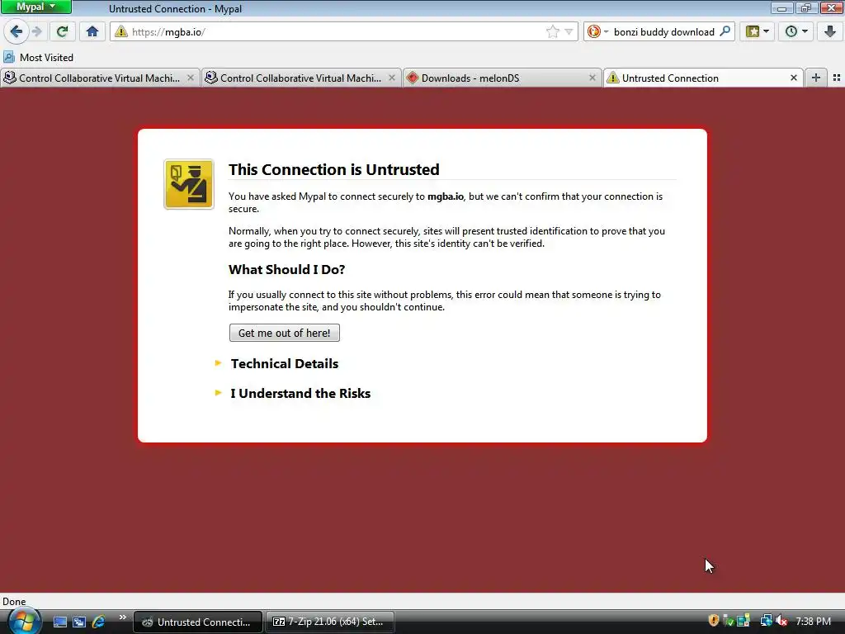Reload the page with the refresh icon

[62, 32]
